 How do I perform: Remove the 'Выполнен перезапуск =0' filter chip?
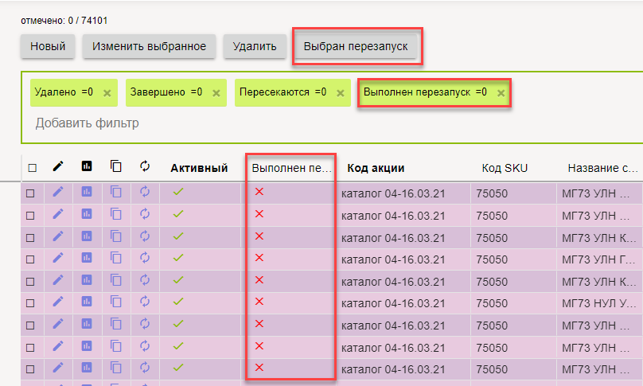click(501, 93)
